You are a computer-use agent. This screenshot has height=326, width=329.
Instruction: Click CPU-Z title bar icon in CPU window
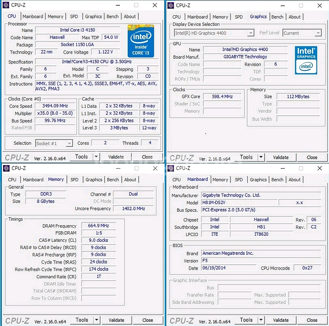7,5
